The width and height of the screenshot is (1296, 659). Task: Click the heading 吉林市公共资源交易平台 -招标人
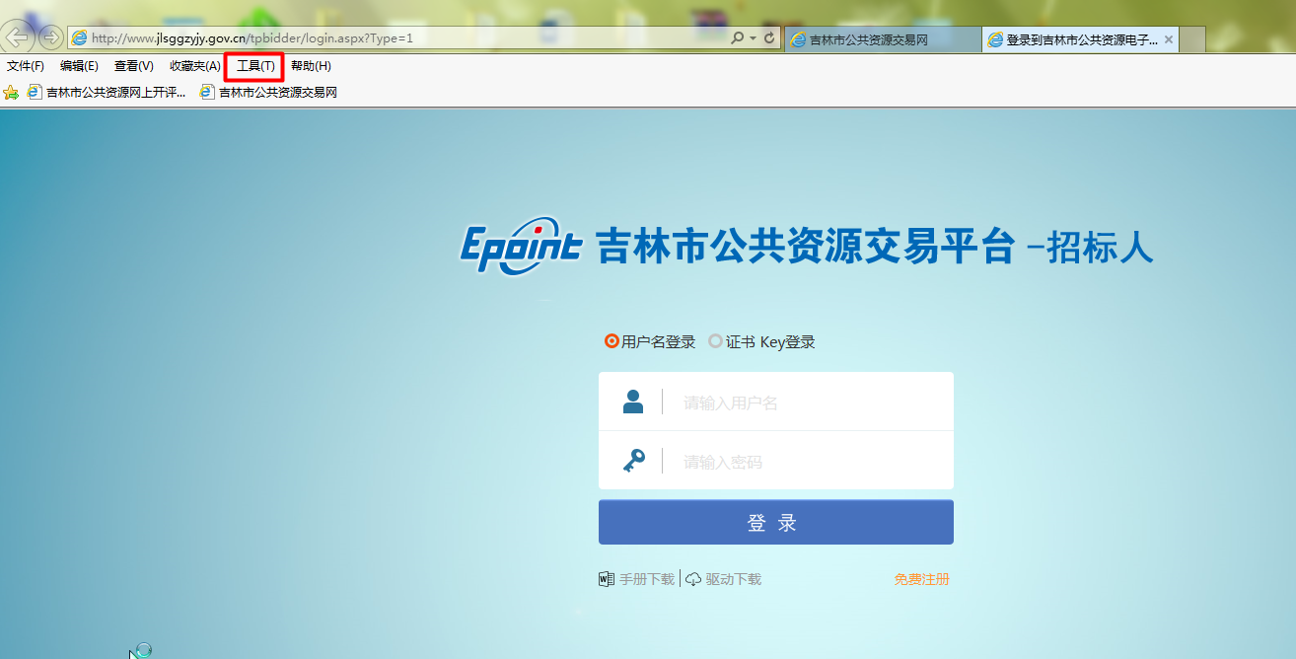click(x=874, y=247)
